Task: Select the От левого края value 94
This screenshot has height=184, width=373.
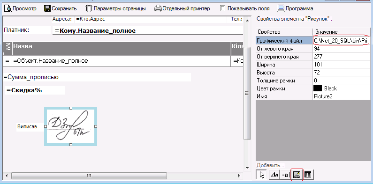Action: click(x=342, y=49)
